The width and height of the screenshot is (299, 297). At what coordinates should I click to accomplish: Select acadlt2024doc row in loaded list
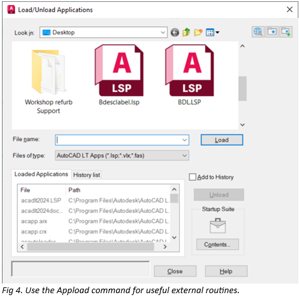94,211
